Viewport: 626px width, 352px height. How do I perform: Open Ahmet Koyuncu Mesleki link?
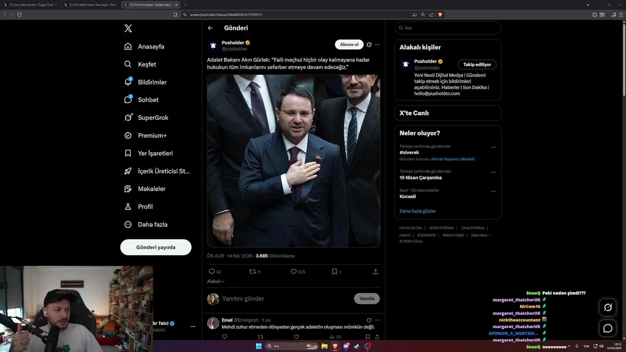(453, 159)
